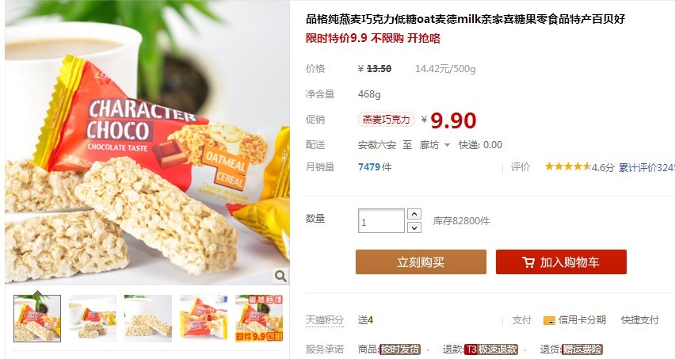This screenshot has width=675, height=359.
Task: Click the magnifier zoom icon on product image
Action: pos(280,276)
